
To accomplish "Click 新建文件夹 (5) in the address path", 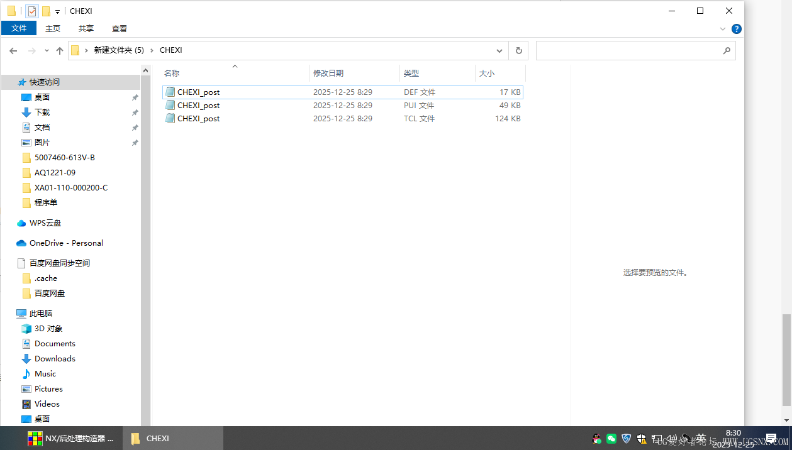I will (119, 50).
